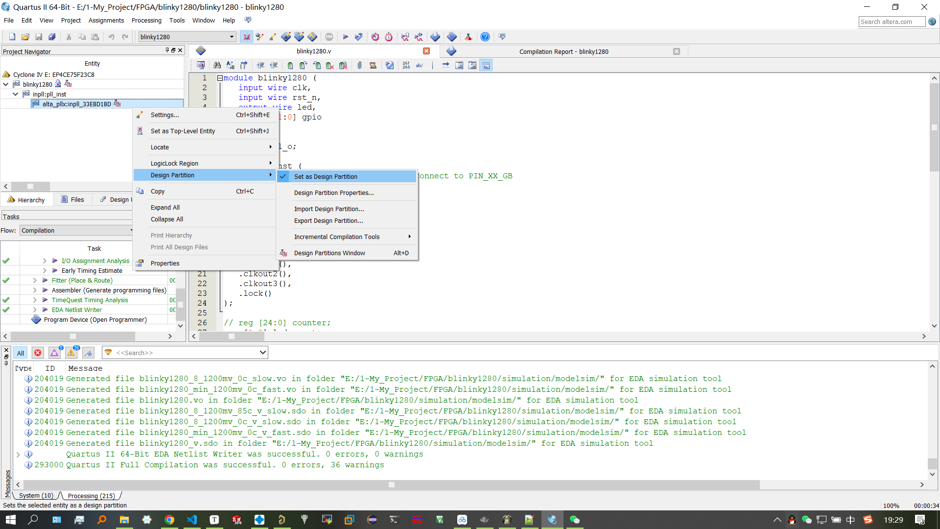This screenshot has height=529, width=940.
Task: Open the messages Search filter dropdown arrow
Action: (263, 352)
